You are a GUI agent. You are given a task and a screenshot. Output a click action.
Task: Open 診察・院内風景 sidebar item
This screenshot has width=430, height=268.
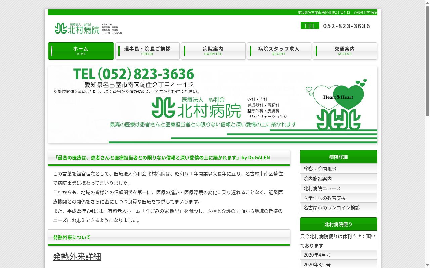[339, 169]
